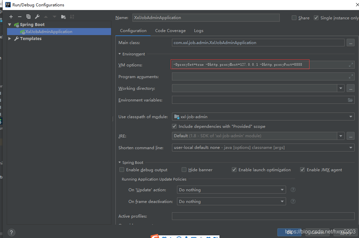This screenshot has height=238, width=359.
Task: Move configuration up arrow
Action: point(46,17)
